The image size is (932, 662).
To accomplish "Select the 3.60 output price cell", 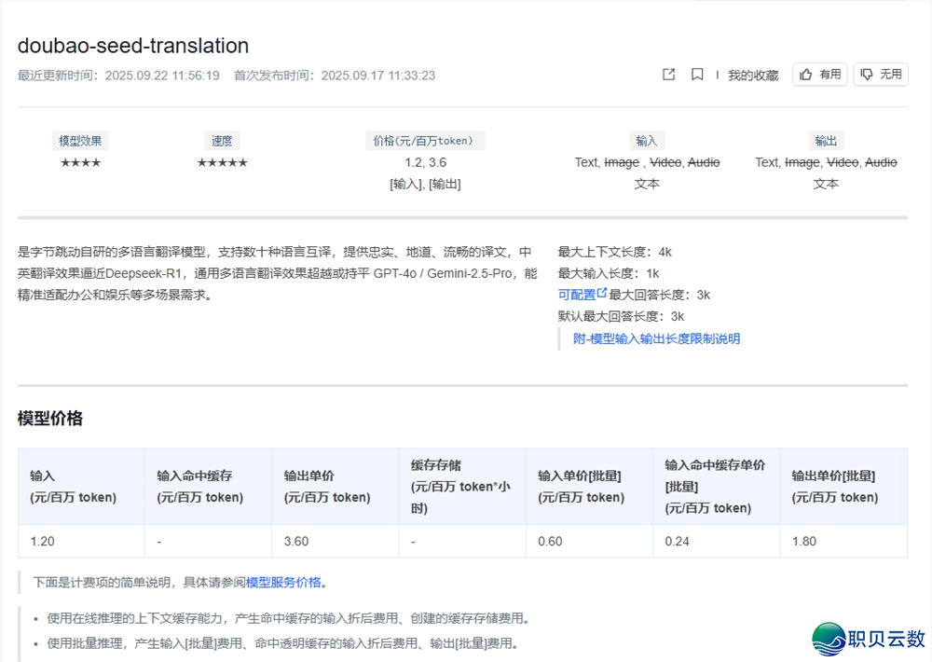I will coord(296,541).
